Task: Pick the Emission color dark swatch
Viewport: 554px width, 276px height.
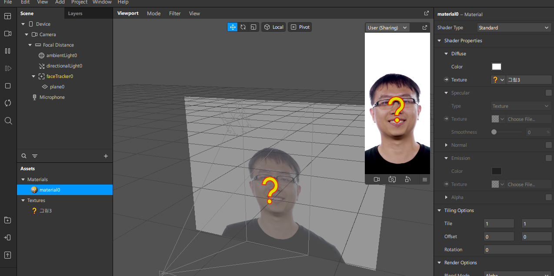Action: tap(497, 171)
